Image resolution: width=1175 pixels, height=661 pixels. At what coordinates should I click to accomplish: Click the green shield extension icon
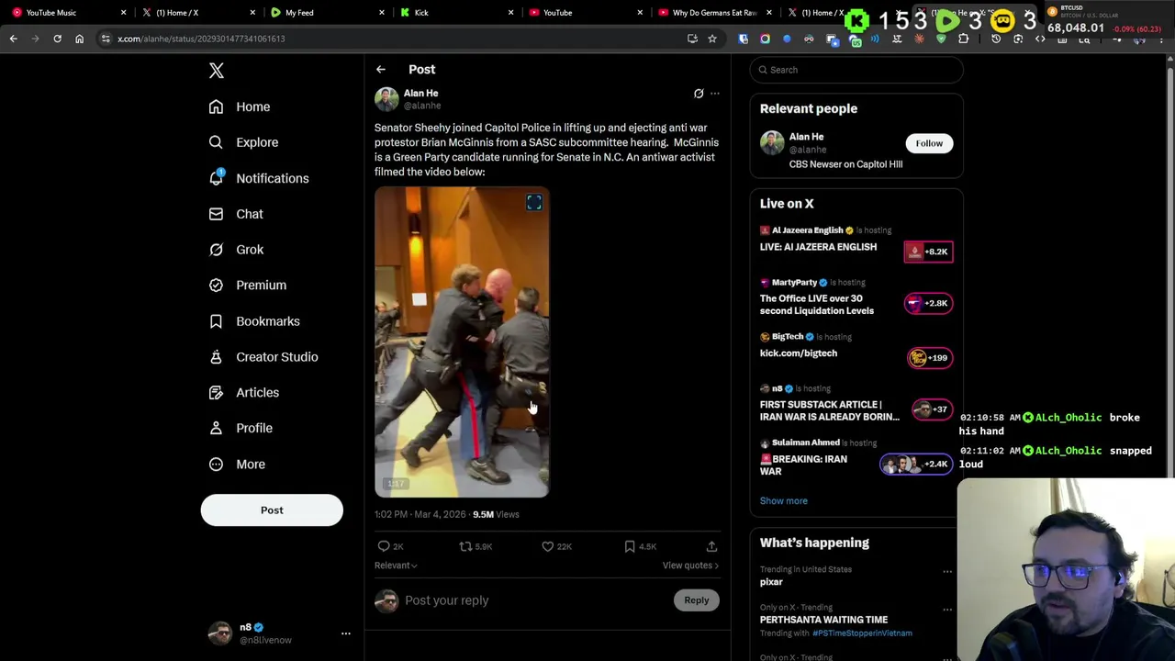tap(941, 39)
